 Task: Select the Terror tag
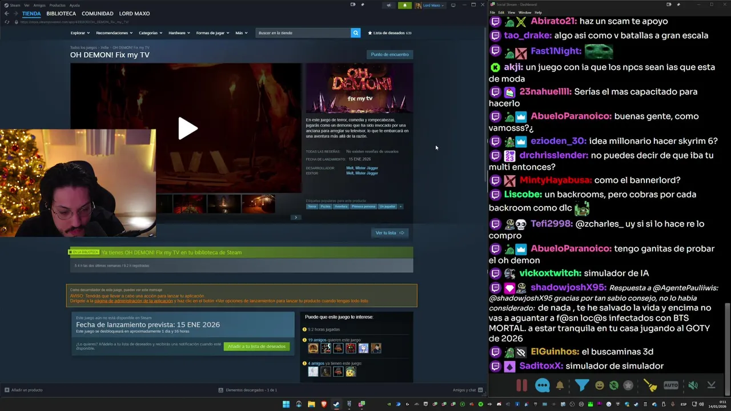point(312,206)
